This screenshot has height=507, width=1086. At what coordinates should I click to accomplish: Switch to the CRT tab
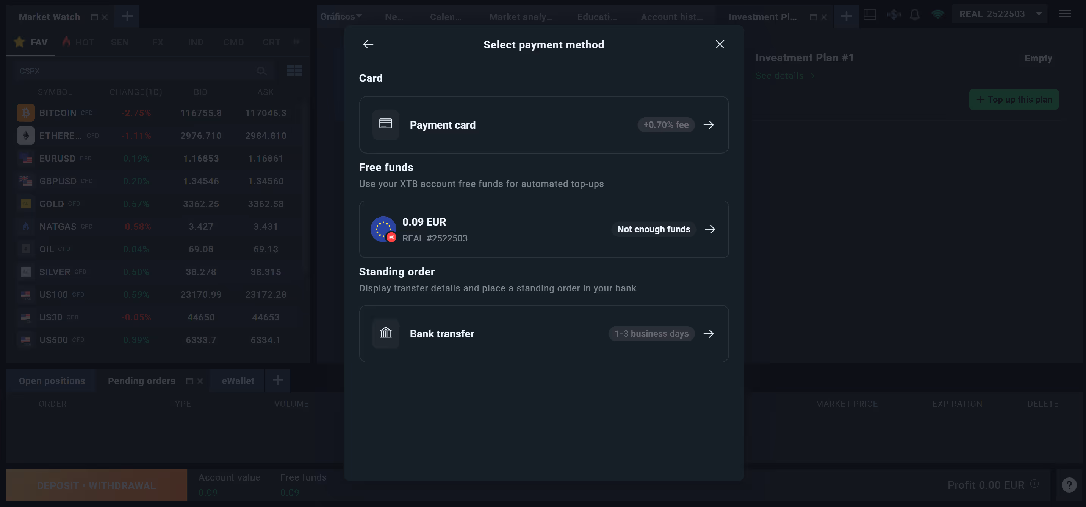[x=271, y=42]
